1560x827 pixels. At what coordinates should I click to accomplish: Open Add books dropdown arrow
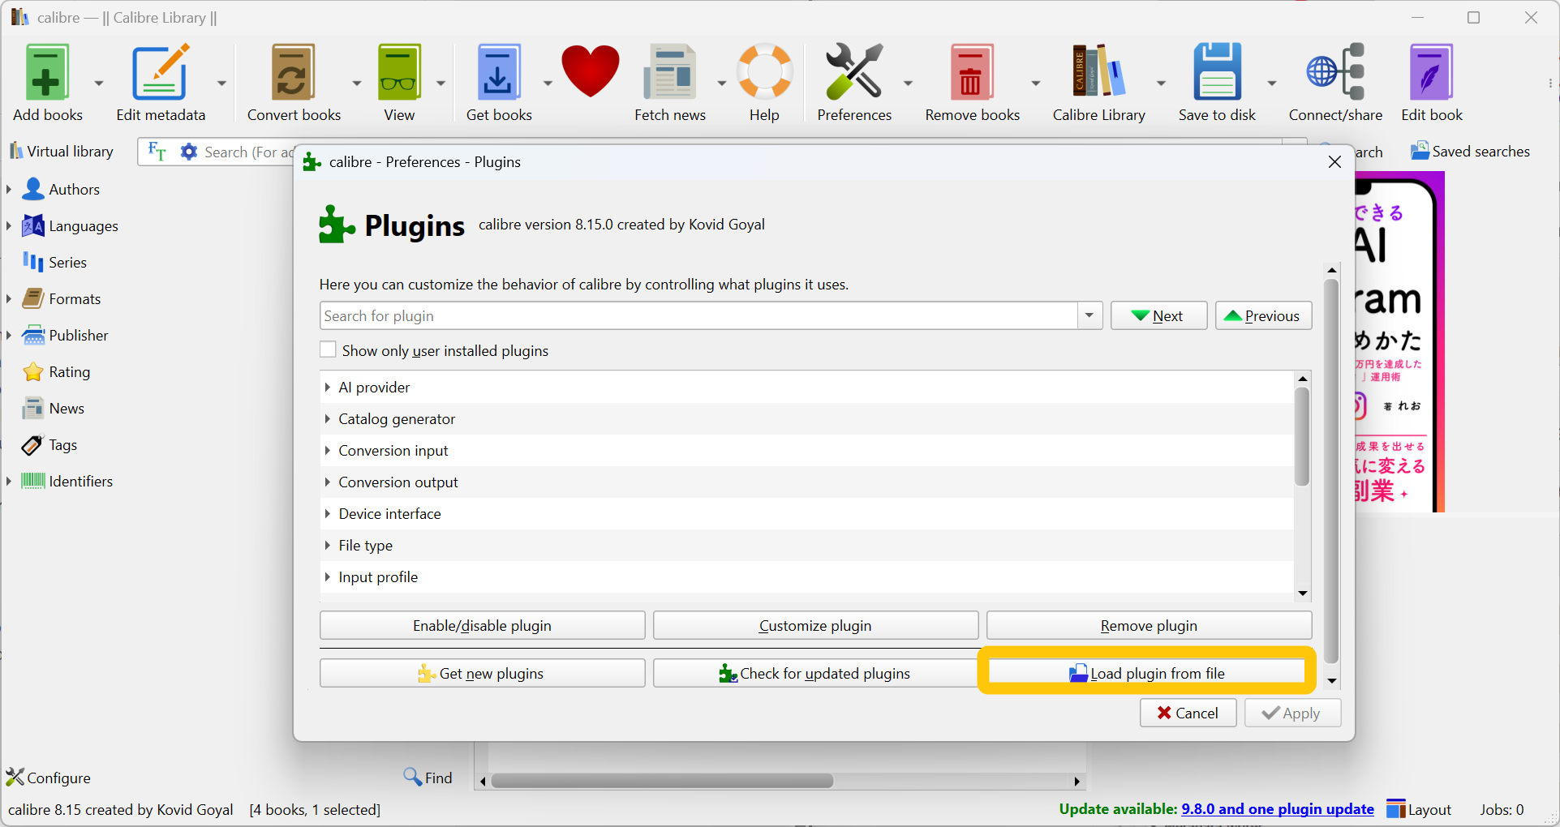coord(99,83)
